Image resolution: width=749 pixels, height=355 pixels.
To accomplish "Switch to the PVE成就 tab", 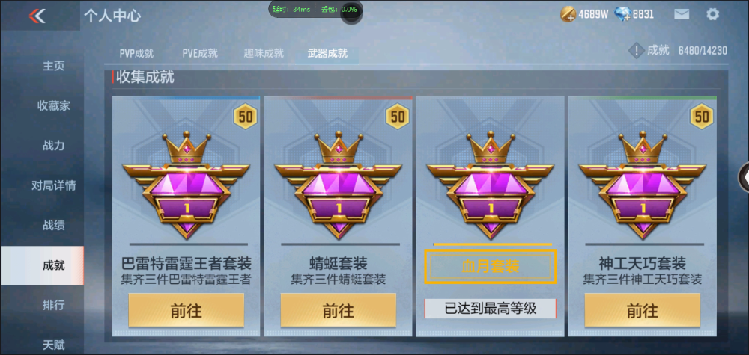I will [200, 53].
